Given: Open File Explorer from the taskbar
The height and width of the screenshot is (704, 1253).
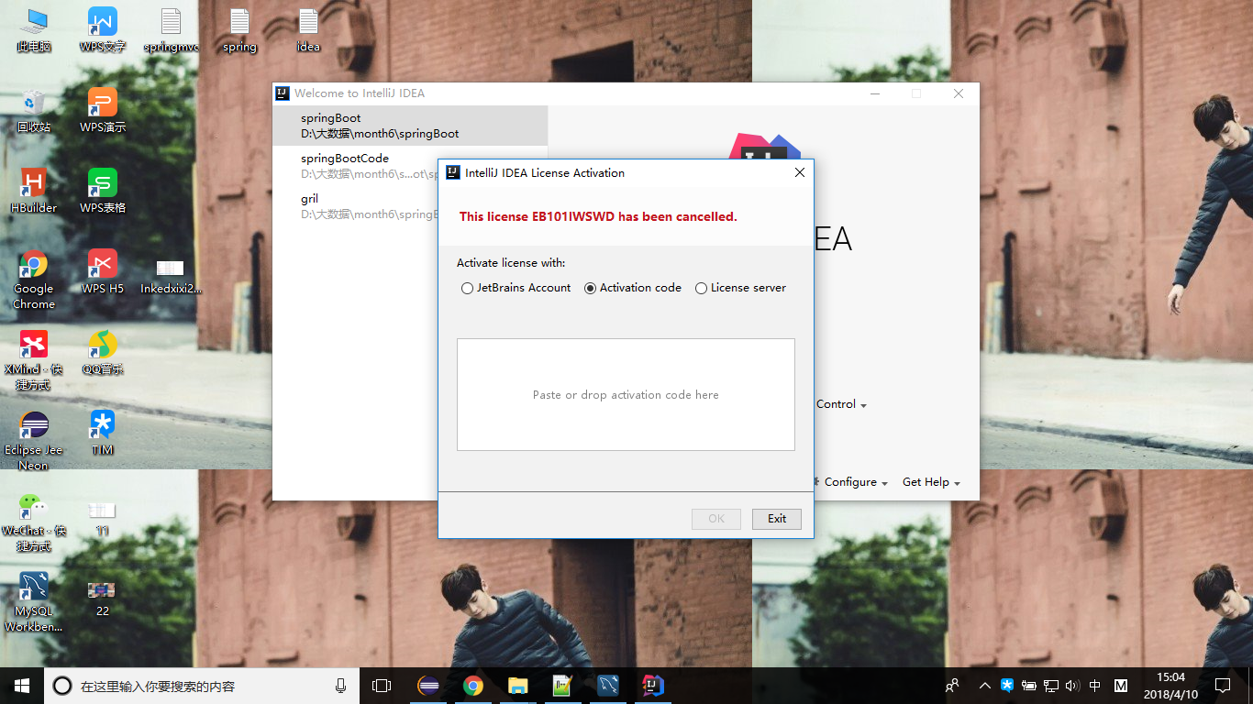Looking at the screenshot, I should 518,686.
